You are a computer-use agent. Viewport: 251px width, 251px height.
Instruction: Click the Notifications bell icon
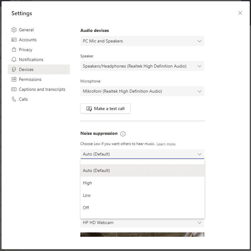point(14,59)
